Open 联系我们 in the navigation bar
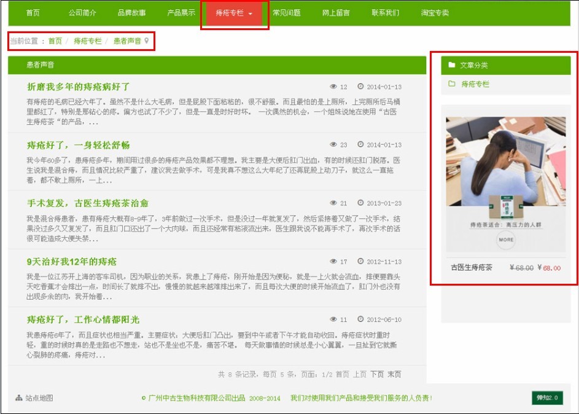 386,13
